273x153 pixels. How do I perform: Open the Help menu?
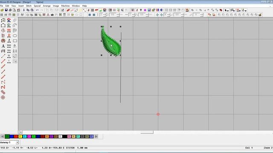[84, 6]
